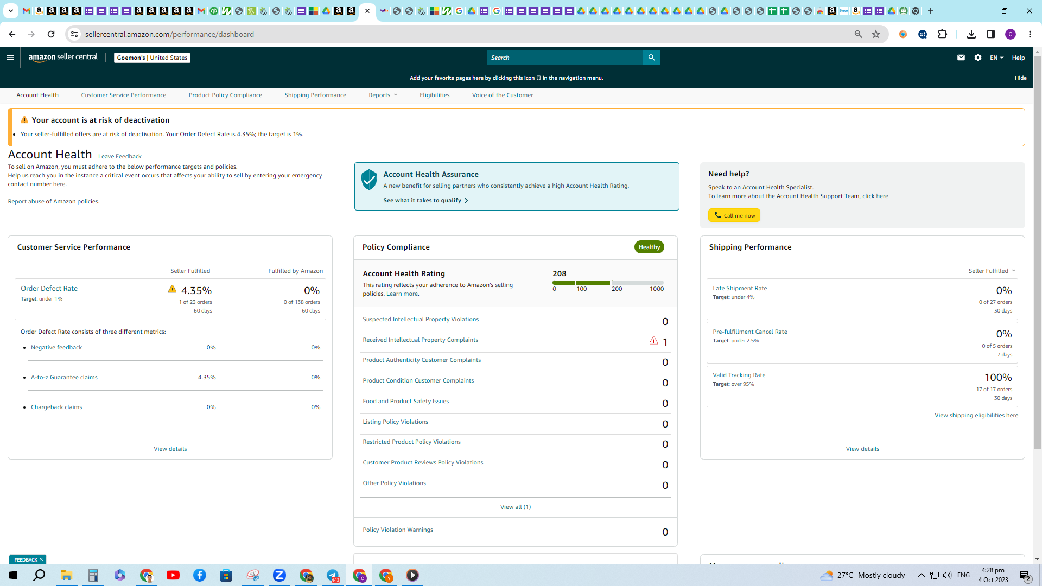Open the Help link
The image size is (1042, 586).
pyautogui.click(x=1018, y=58)
